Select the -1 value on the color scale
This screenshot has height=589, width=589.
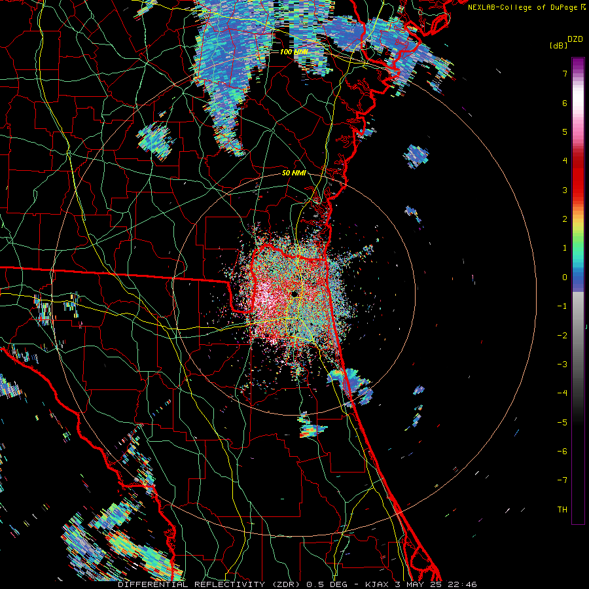coord(562,306)
